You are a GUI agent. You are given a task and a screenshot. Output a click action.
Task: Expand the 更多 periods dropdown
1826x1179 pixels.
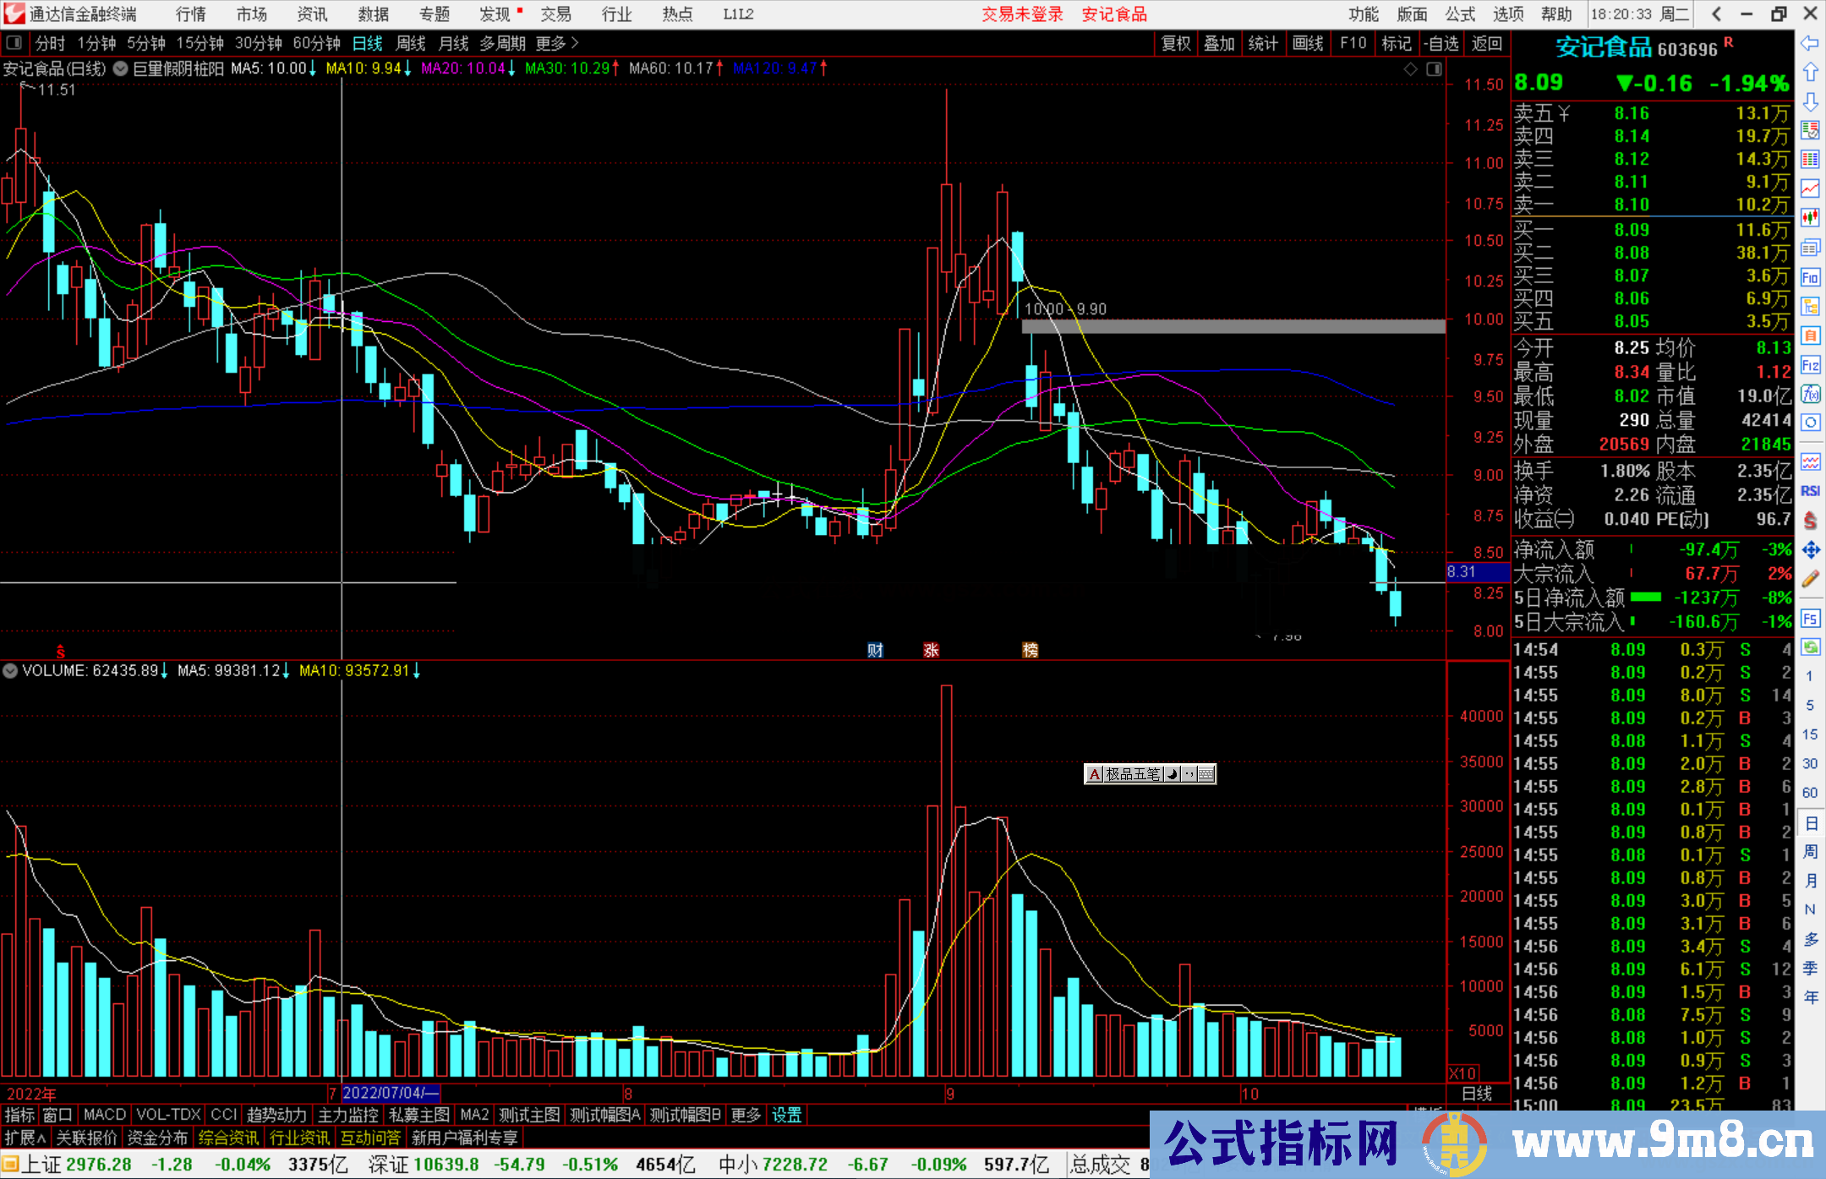557,42
